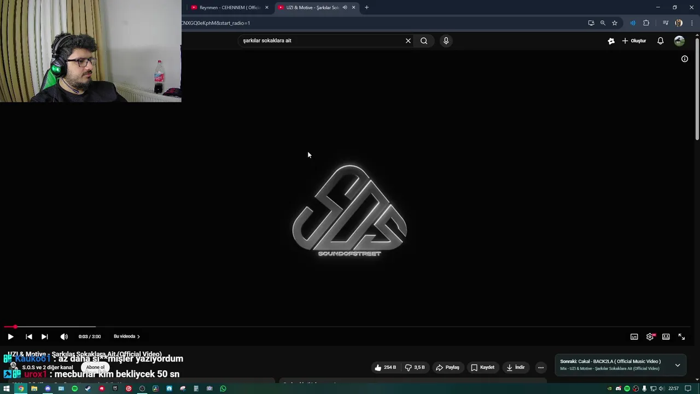Open Calculator from the taskbar
Image resolution: width=700 pixels, height=394 pixels.
point(196,389)
